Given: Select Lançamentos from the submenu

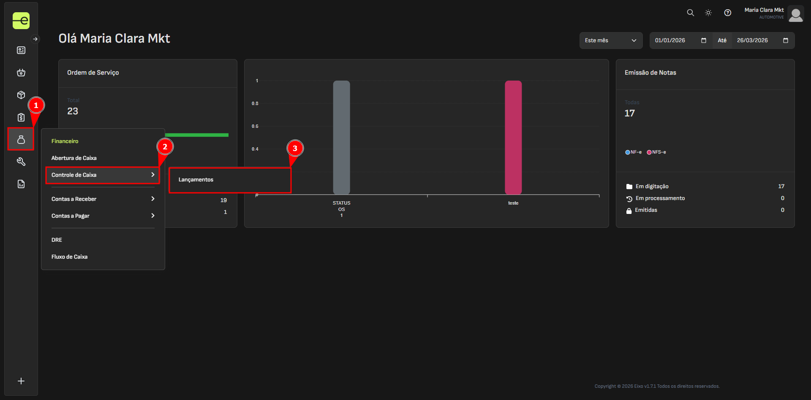Looking at the screenshot, I should click(x=196, y=180).
